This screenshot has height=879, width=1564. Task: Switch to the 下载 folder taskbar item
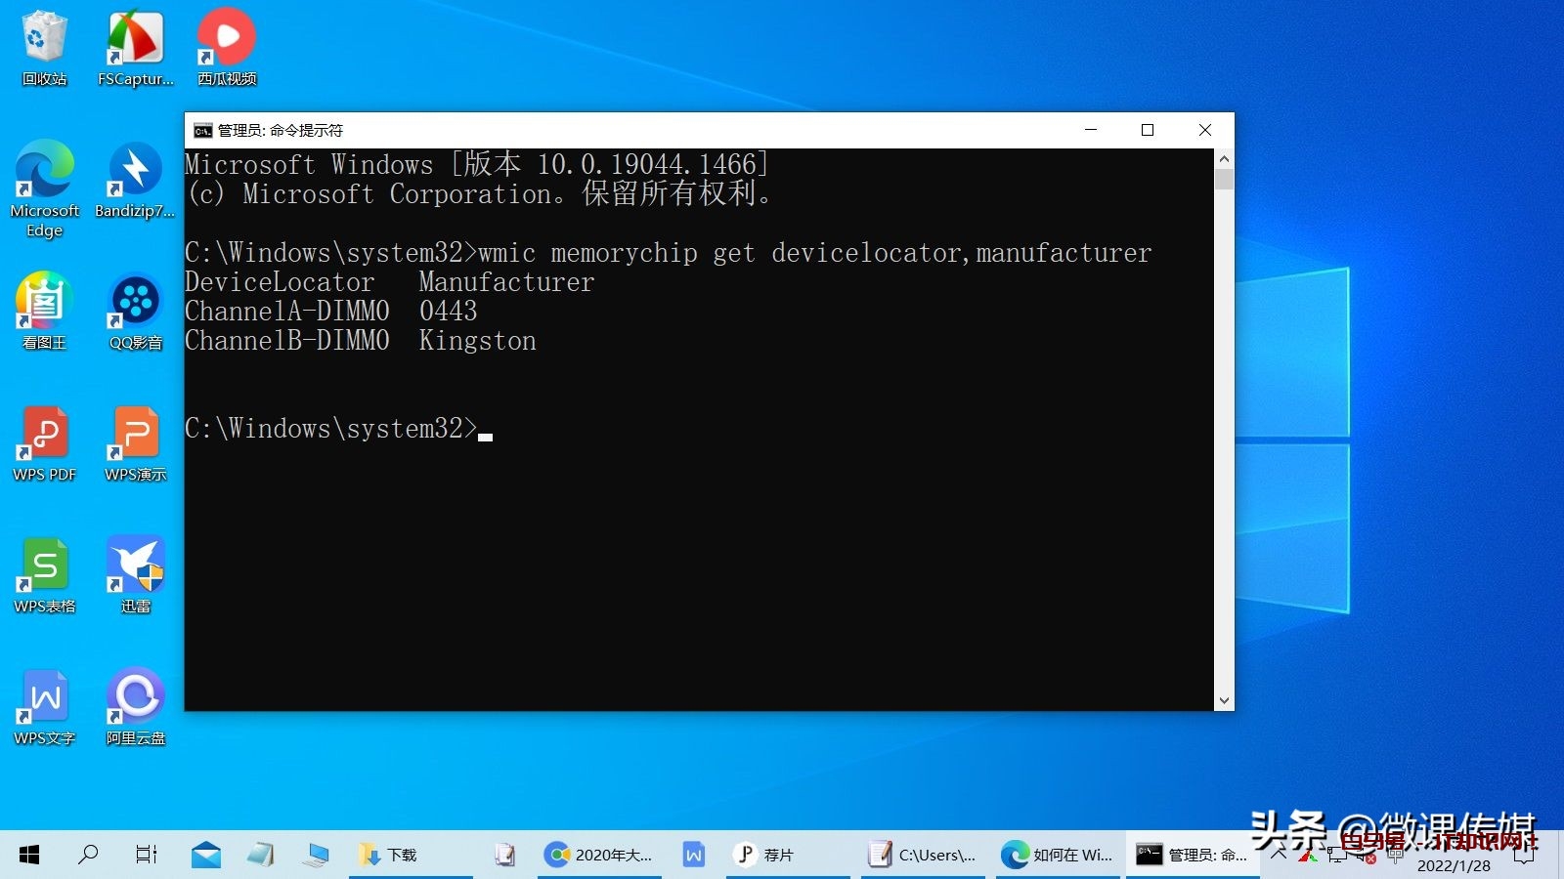(391, 855)
